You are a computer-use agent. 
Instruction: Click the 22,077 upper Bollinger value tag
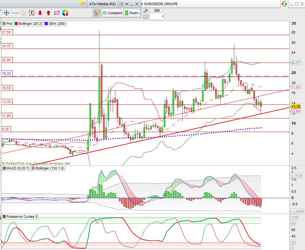click(296, 62)
